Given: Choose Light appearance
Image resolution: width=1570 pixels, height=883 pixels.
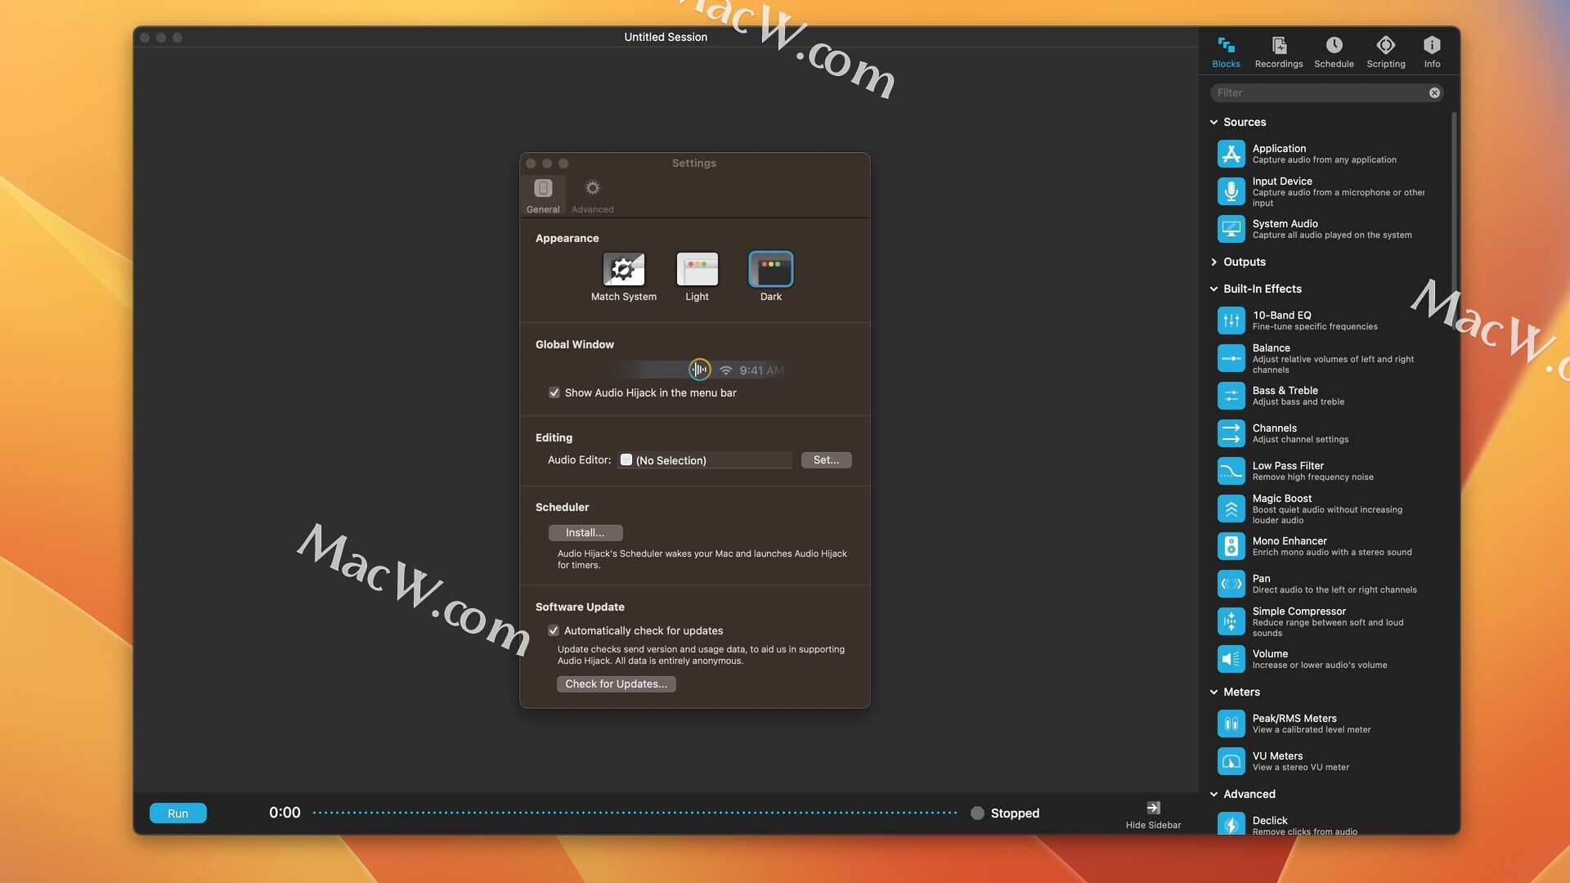Looking at the screenshot, I should click(x=698, y=269).
